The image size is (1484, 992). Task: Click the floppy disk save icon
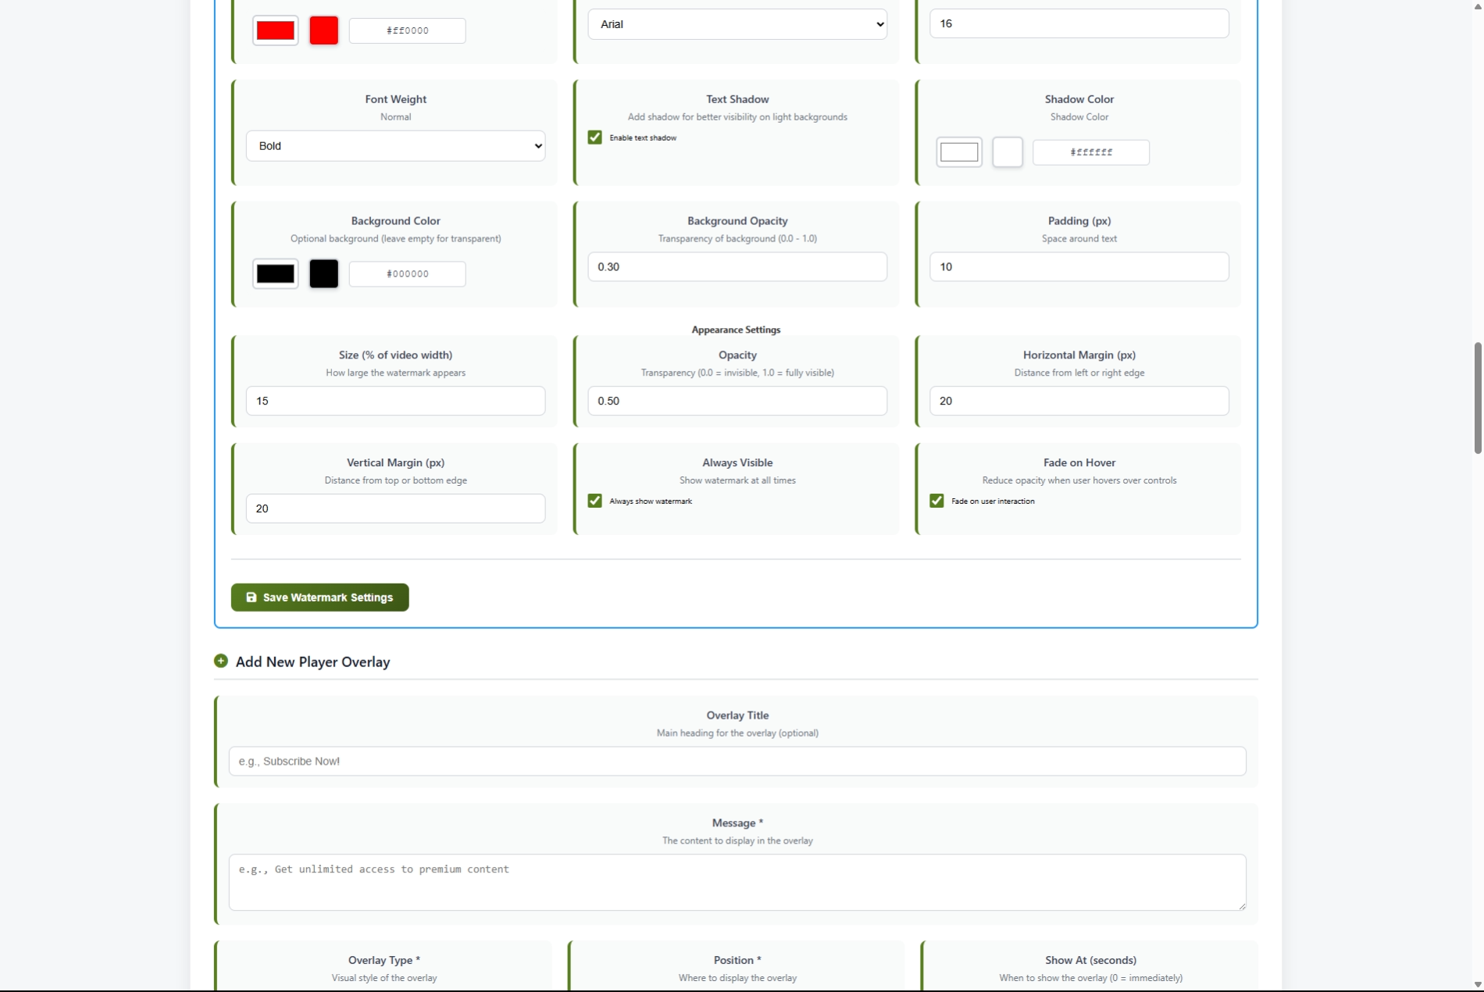(251, 598)
